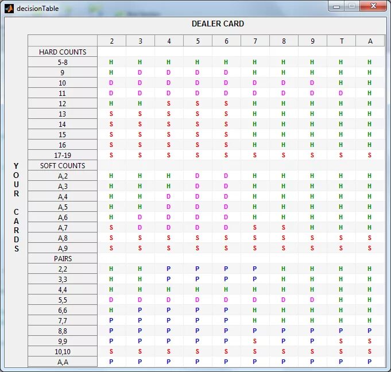This screenshot has width=391, height=372.
Task: Select the S cell for 10,10 versus dealer 6
Action: [226, 351]
